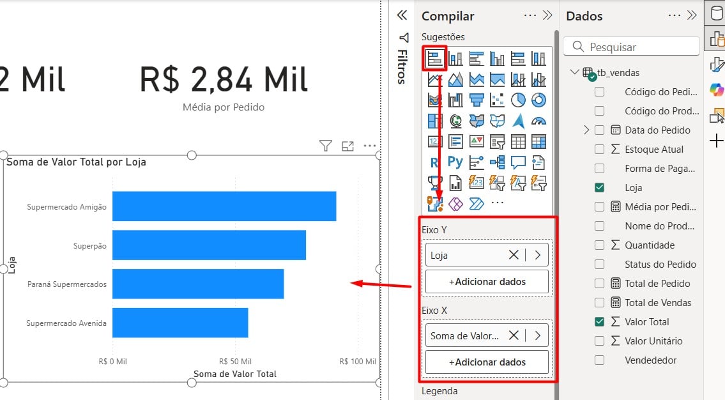Disable the Valor Total field

(599, 321)
